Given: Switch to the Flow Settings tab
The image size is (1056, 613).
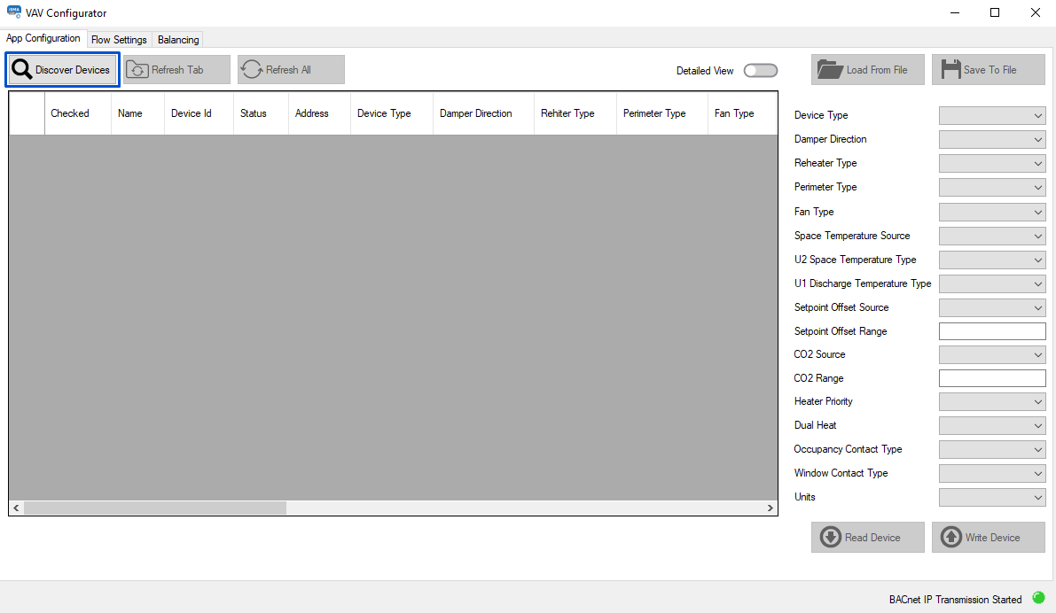Looking at the screenshot, I should [119, 39].
